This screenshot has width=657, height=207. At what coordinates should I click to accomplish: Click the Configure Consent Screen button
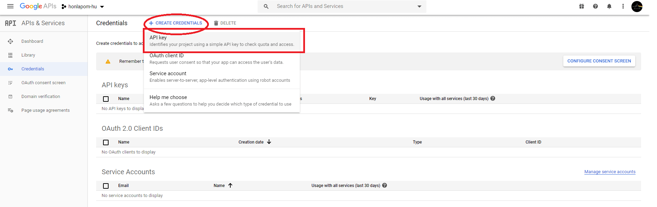tap(599, 61)
